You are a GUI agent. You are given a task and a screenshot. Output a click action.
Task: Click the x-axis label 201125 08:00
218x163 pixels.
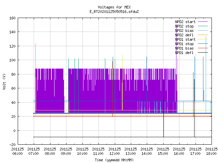[x=50, y=151]
